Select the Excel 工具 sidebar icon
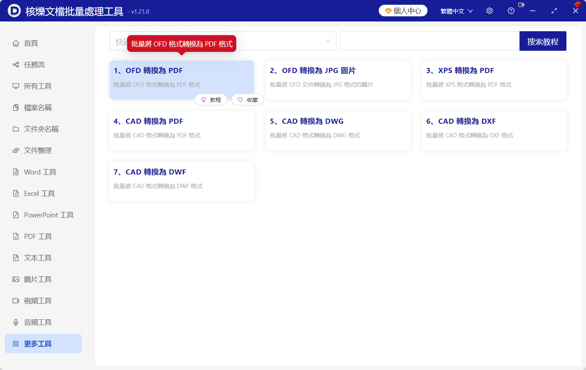The height and width of the screenshot is (370, 586). pos(16,193)
